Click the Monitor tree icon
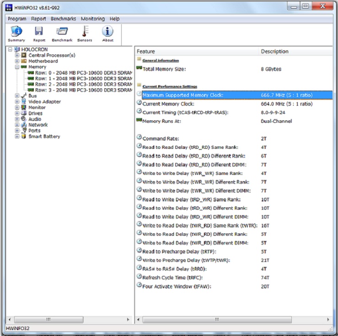338x336 pixels. click(24, 107)
